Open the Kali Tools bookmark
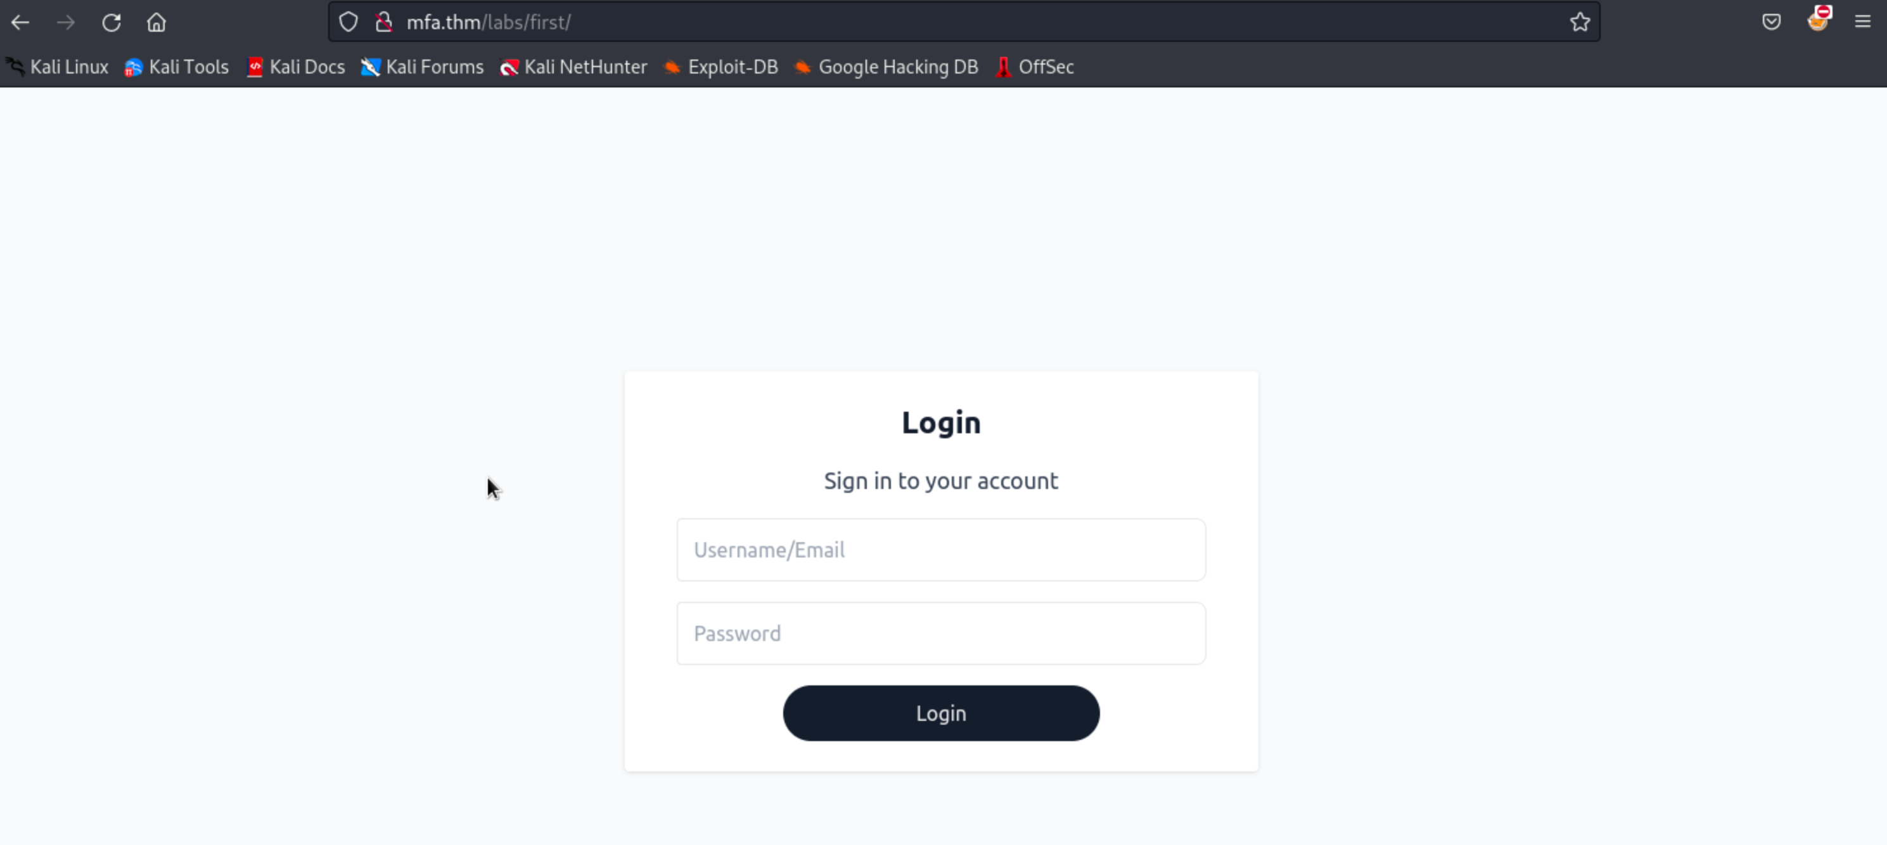 [177, 67]
